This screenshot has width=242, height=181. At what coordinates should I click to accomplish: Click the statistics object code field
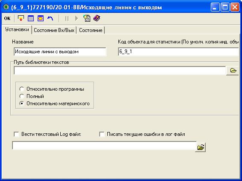coord(178,52)
